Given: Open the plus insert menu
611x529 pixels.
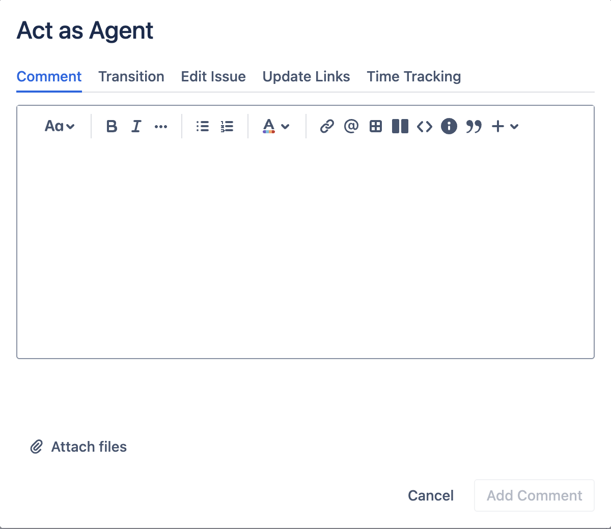Looking at the screenshot, I should (505, 126).
